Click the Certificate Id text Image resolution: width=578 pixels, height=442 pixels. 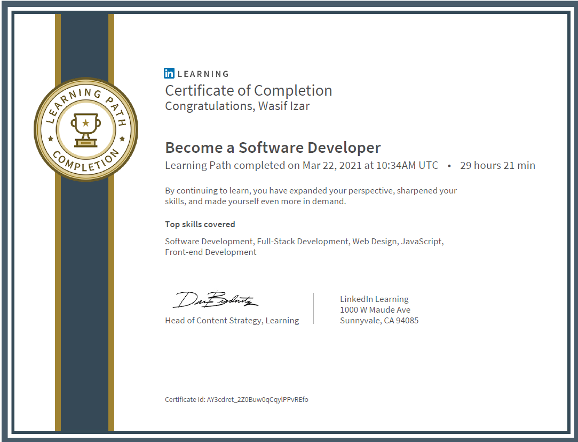point(236,400)
